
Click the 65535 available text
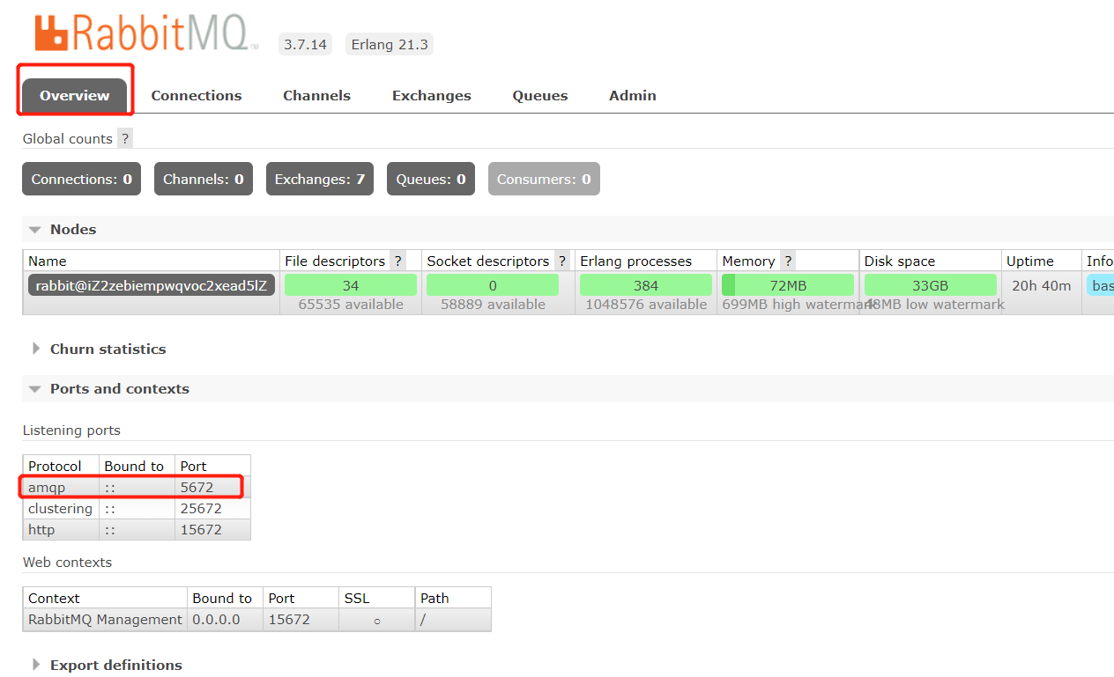(351, 305)
